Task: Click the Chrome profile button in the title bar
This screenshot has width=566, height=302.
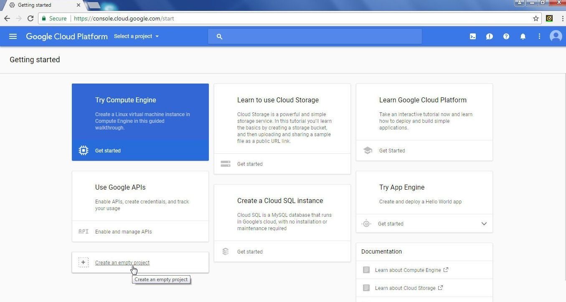Action: tap(519, 3)
